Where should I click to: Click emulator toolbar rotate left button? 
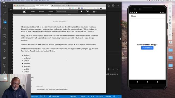[170, 17]
